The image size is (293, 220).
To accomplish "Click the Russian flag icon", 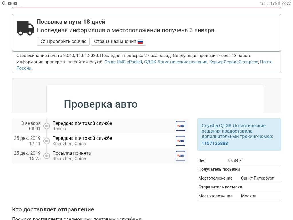I will [x=140, y=42].
